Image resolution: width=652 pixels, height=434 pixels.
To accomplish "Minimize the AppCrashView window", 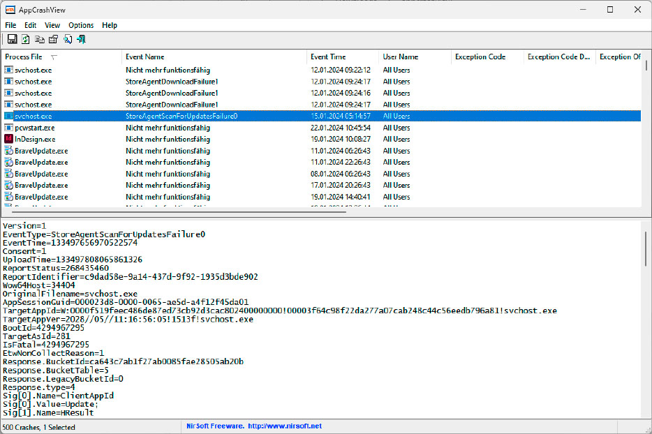I will 583,10.
